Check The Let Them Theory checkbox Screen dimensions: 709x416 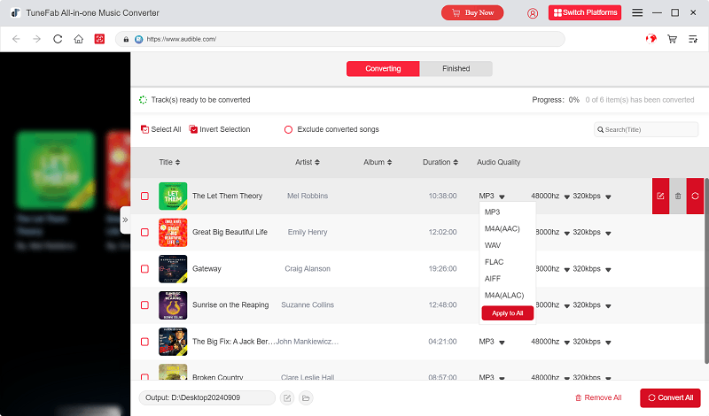coord(144,196)
